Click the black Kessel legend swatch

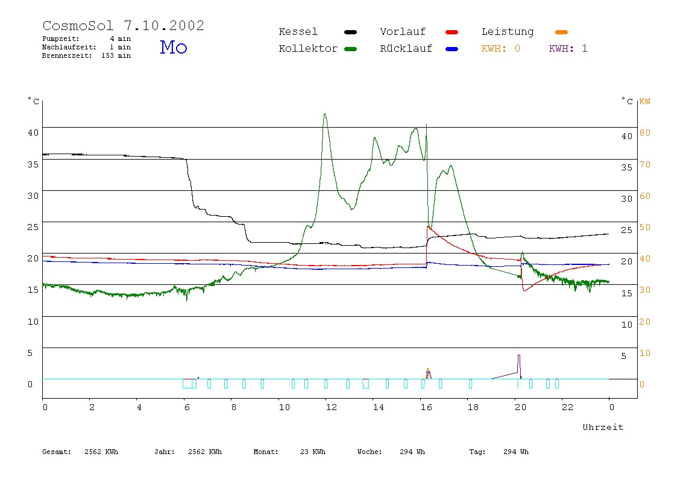pos(350,32)
